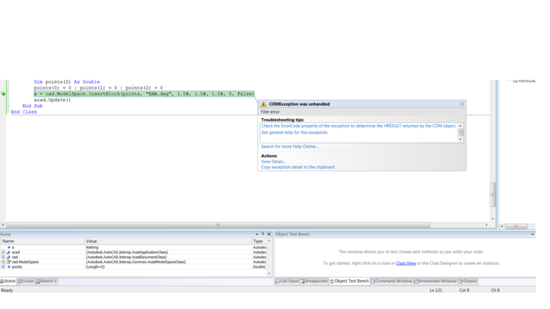
Task: Click the acad variable icon in Autos
Action: pyautogui.click(x=8, y=252)
